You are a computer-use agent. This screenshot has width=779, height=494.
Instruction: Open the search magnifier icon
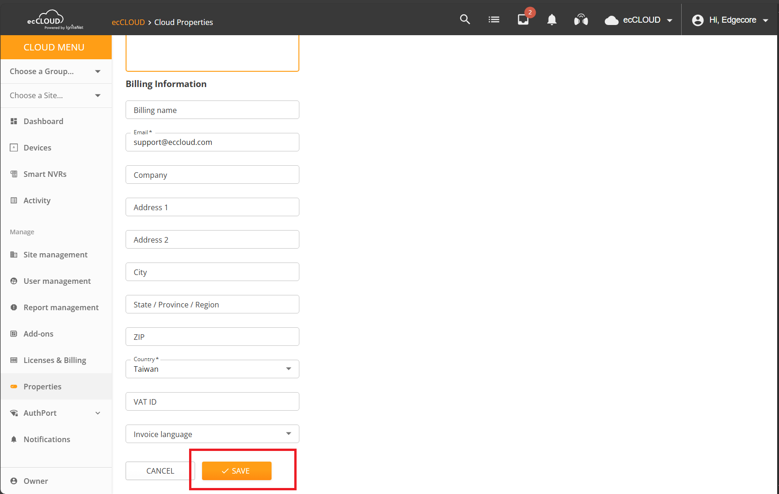[465, 19]
